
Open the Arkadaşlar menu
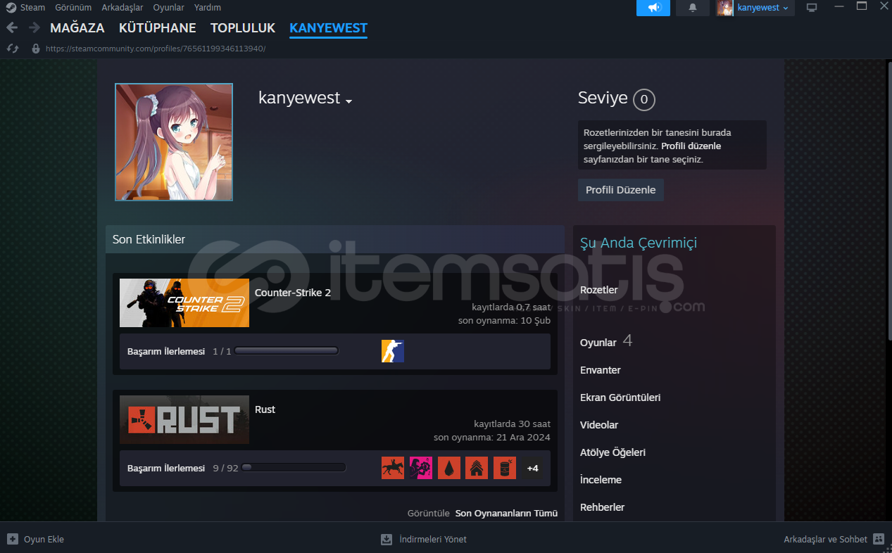coord(123,8)
